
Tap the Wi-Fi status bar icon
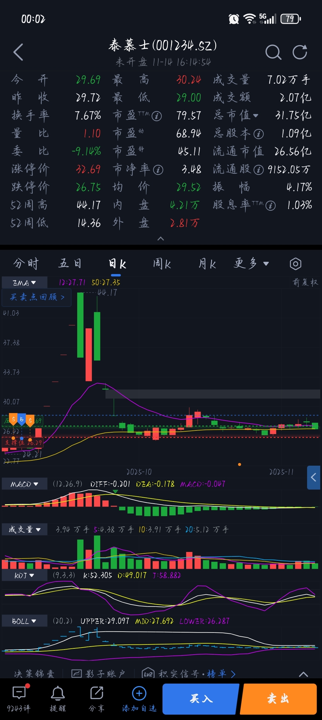coord(249,19)
